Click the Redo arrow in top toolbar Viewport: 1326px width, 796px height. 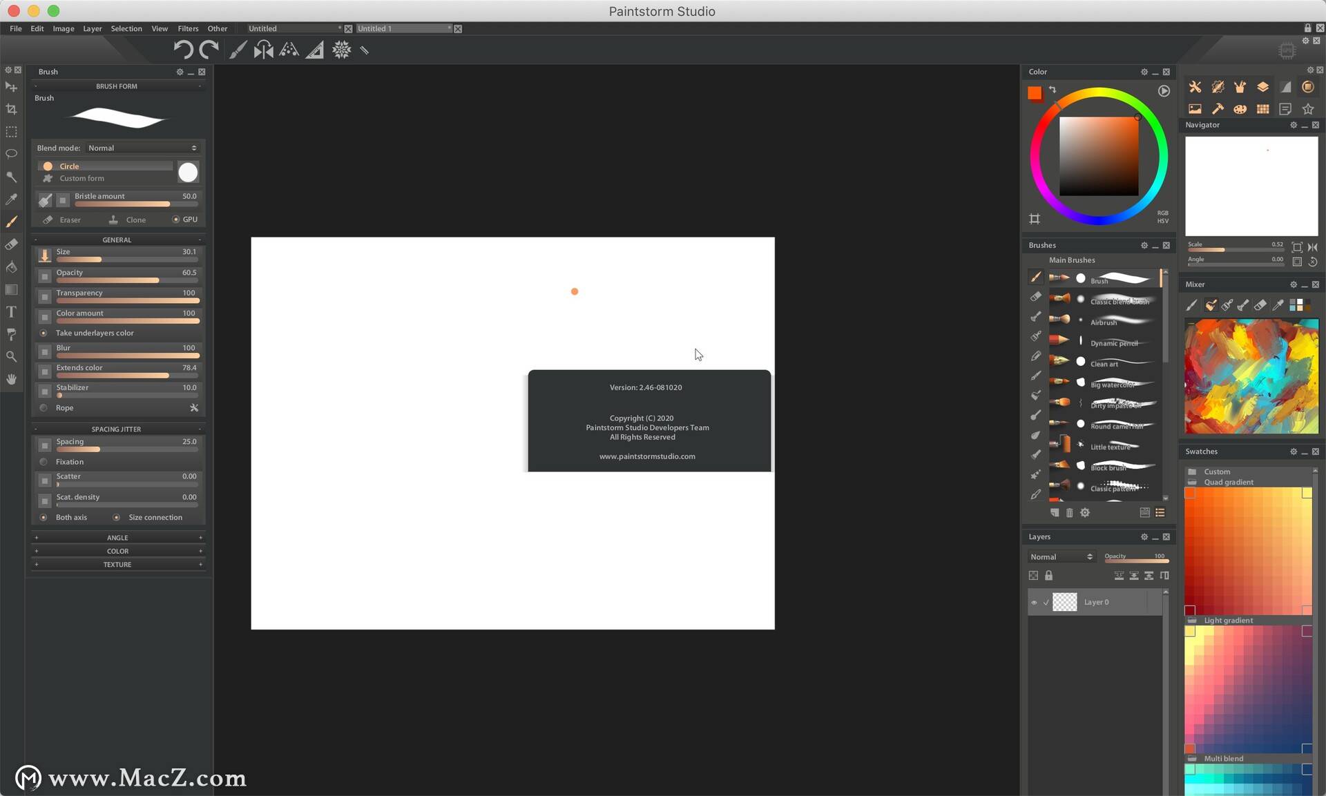point(209,50)
